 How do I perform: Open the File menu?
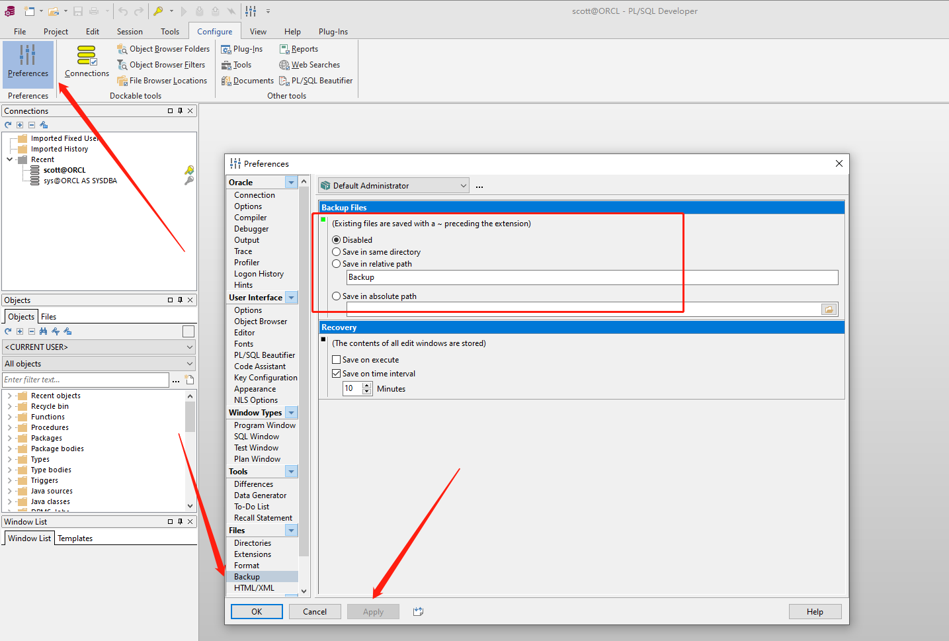pyautogui.click(x=20, y=32)
